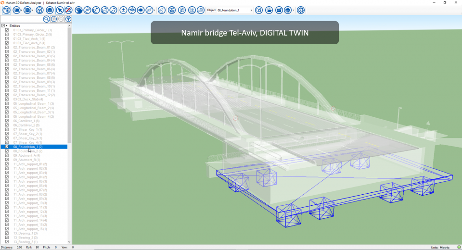Activate the 3D rotate tool

click(x=87, y=10)
